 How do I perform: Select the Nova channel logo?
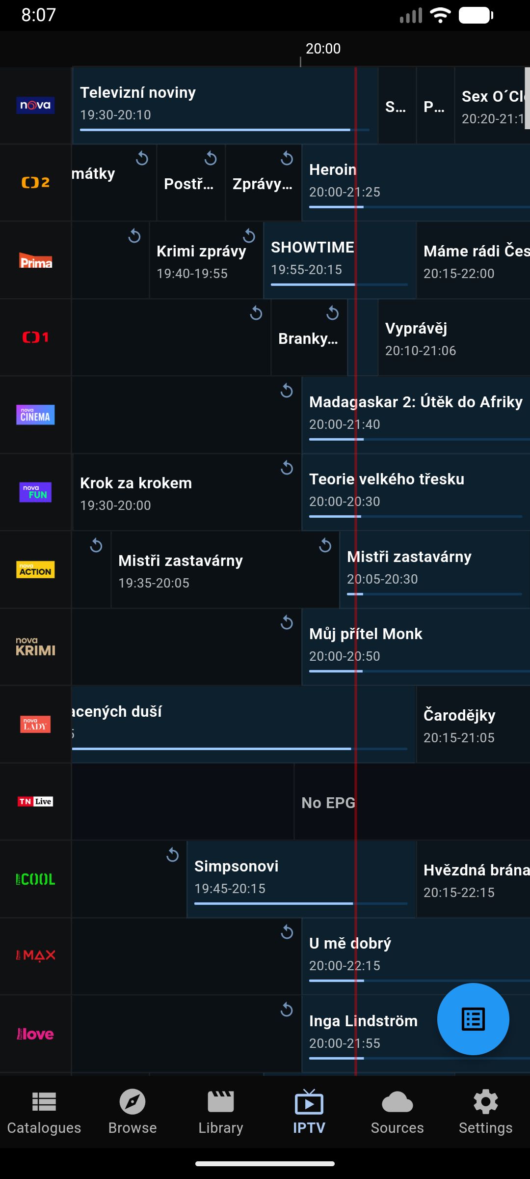(35, 106)
